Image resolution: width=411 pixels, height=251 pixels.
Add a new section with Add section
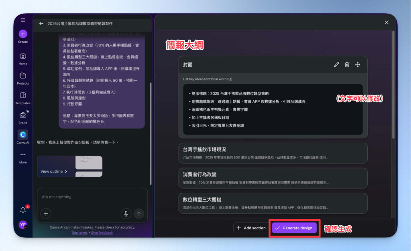250,228
